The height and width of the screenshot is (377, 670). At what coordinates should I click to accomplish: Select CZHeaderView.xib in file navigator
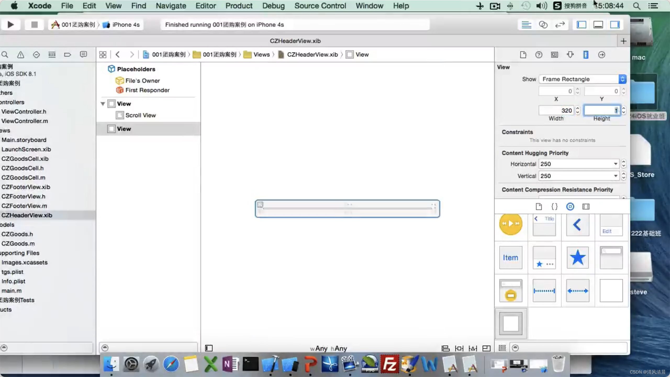click(26, 215)
